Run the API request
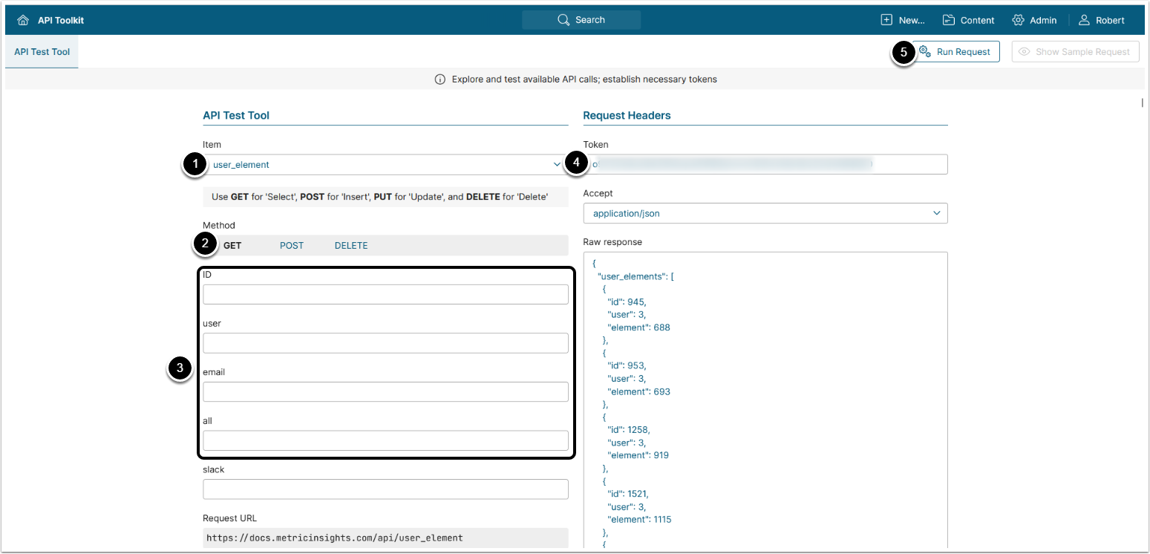The image size is (1150, 554). click(x=955, y=51)
